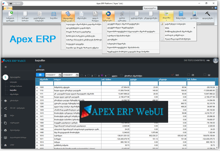Toggle the checked (ლ) currency checkbox
220x151 pixels.
pos(172,75)
